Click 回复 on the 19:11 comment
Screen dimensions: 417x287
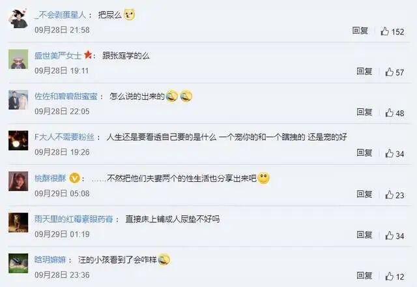364,71
